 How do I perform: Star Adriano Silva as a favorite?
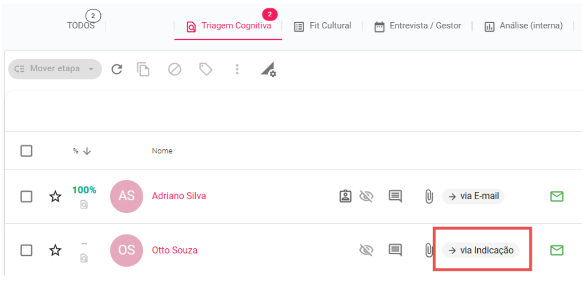point(55,197)
